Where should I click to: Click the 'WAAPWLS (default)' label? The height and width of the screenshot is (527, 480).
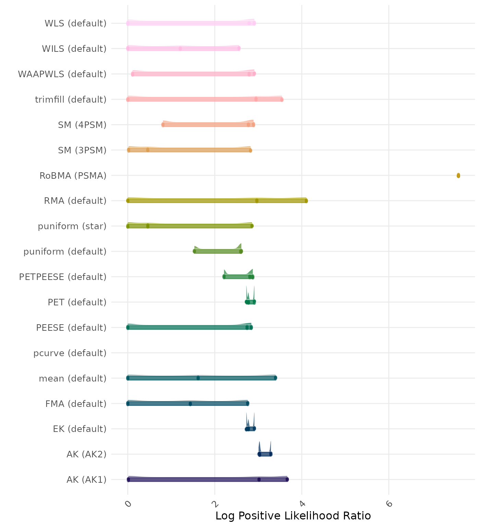(62, 74)
